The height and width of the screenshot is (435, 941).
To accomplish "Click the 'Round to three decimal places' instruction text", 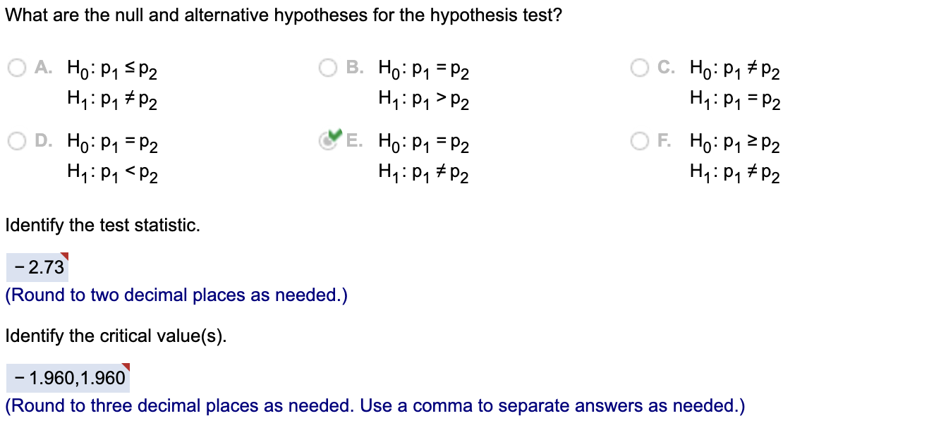I will pos(375,405).
